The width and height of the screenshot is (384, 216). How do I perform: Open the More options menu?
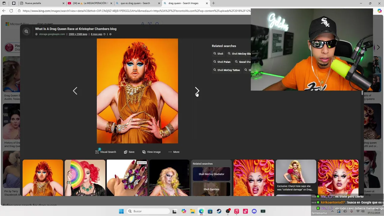[174, 152]
